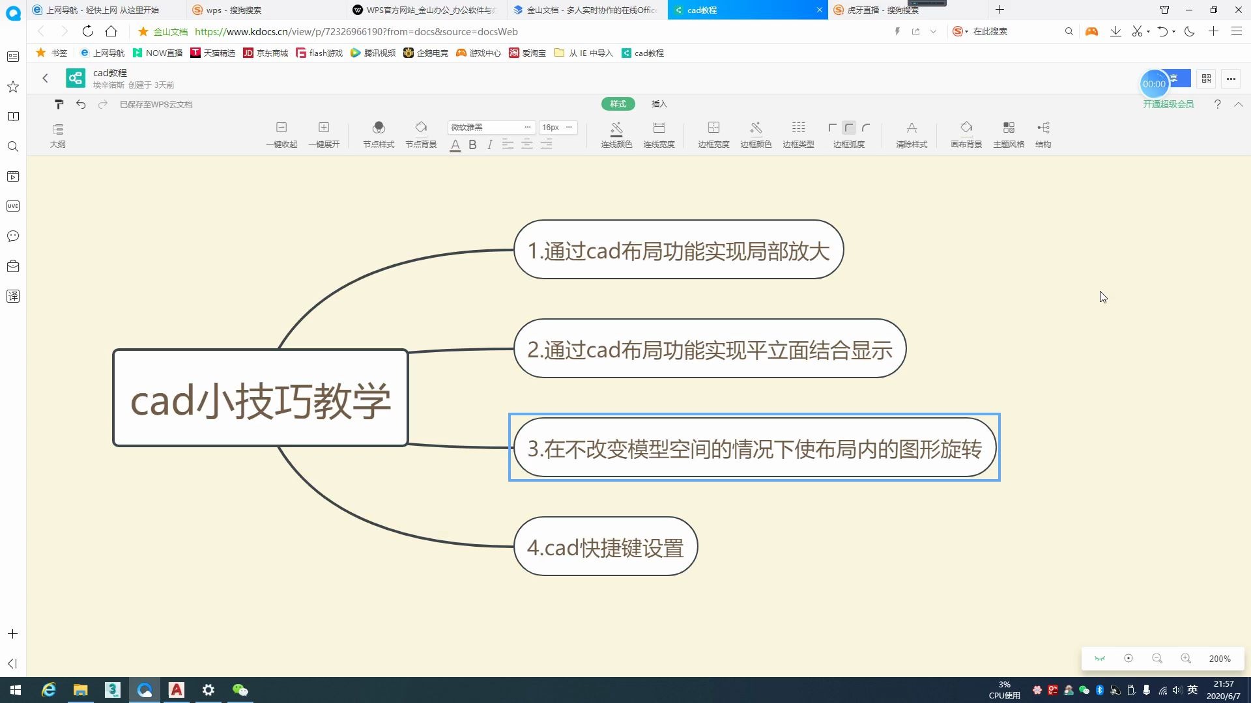Select medium rounded border radius
Screen dimensions: 1251x703
click(x=849, y=128)
